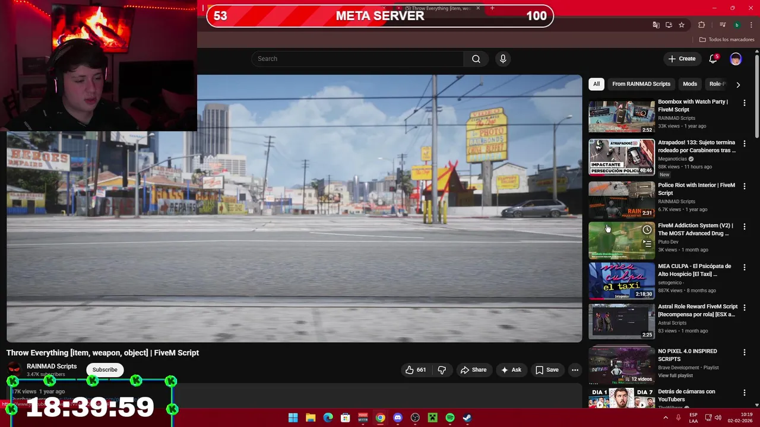Open options for NO PIXEL 4.0 playlist
This screenshot has height=427, width=760.
745,352
